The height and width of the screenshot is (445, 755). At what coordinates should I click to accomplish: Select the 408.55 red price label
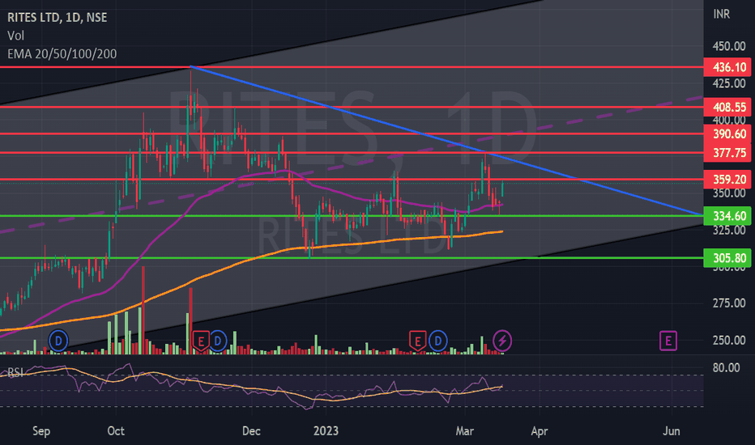coord(729,107)
